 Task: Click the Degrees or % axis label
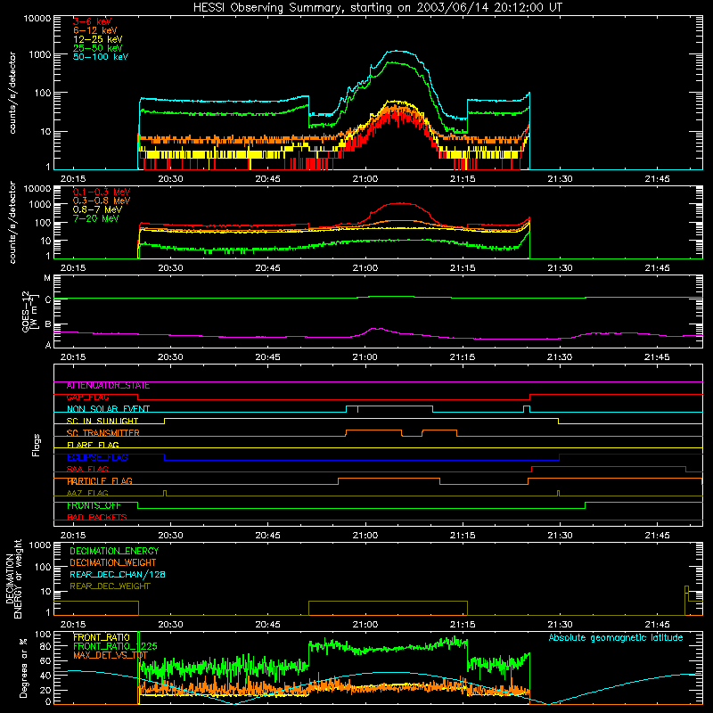[x=23, y=668]
